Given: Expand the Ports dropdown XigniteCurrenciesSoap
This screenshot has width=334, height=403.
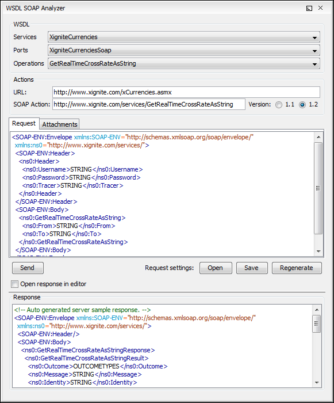Looking at the screenshot, I should 183,50.
